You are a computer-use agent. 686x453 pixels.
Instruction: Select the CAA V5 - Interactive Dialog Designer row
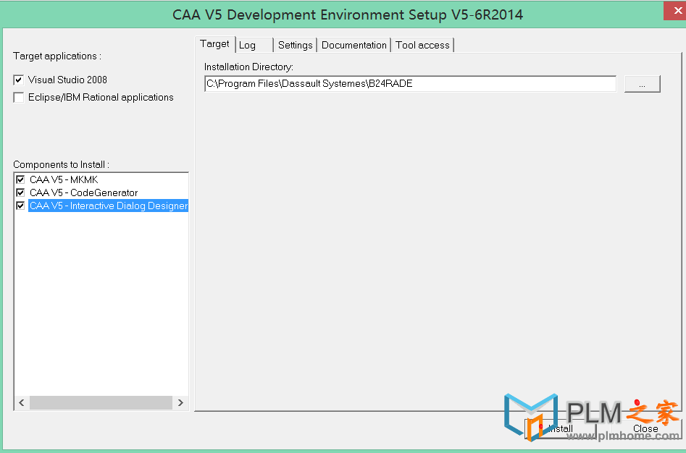109,206
